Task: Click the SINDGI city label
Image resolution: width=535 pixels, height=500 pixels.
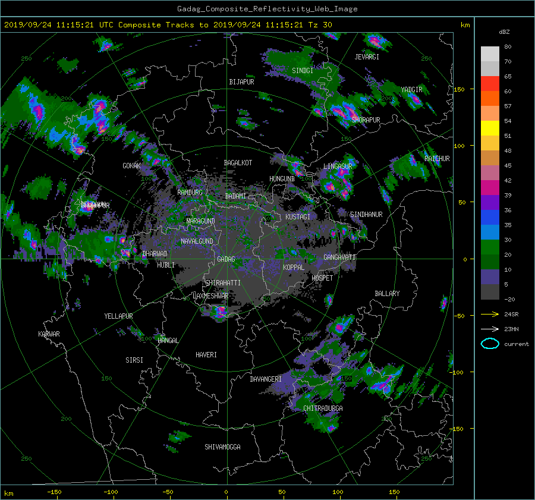Action: point(303,71)
